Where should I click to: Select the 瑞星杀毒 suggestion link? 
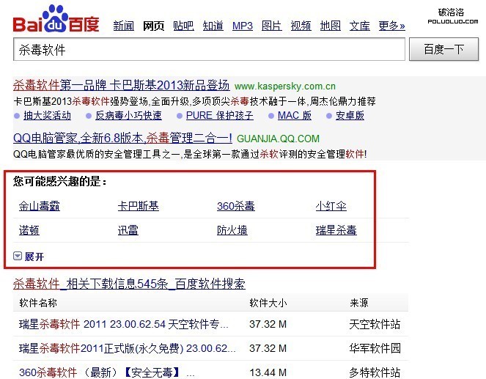[336, 230]
